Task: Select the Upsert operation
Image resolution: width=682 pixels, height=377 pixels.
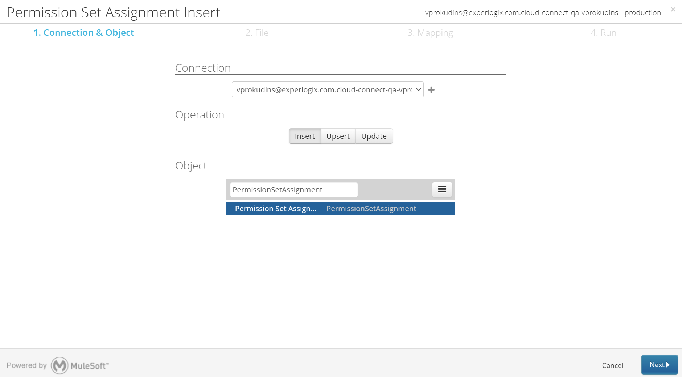Action: 338,136
